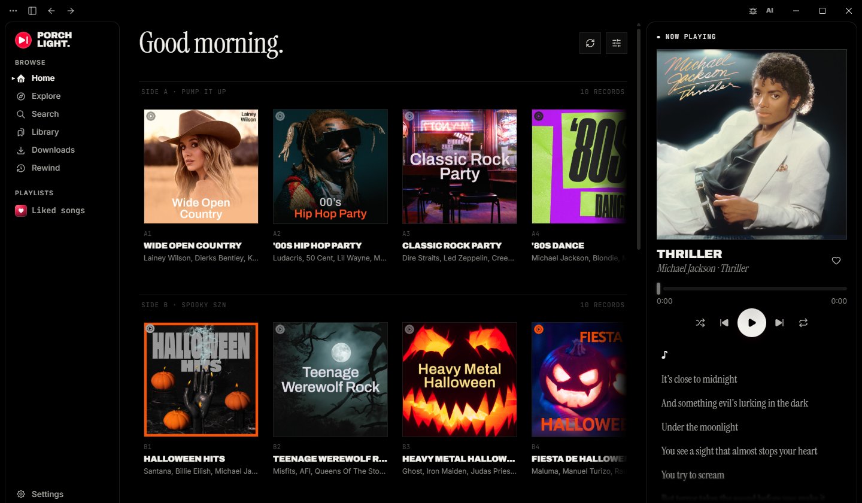Play the Thriller track
862x503 pixels.
click(x=752, y=323)
